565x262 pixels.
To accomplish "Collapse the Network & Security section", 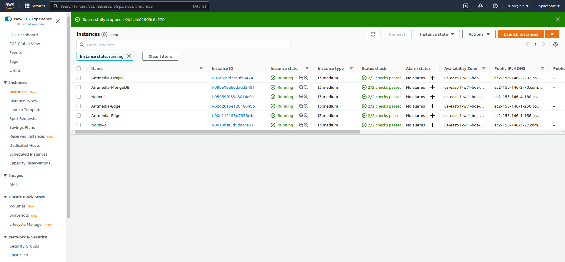I will click(x=5, y=237).
